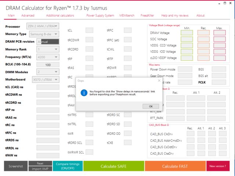Open the Advanced tab

28,15
